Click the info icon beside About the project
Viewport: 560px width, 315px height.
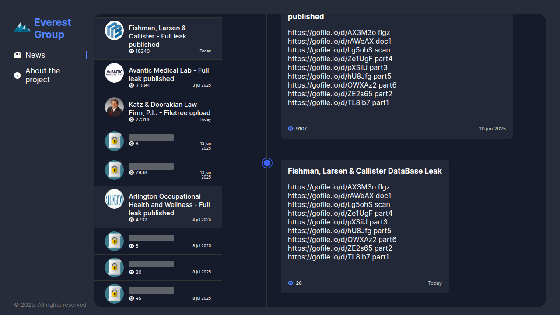17,75
